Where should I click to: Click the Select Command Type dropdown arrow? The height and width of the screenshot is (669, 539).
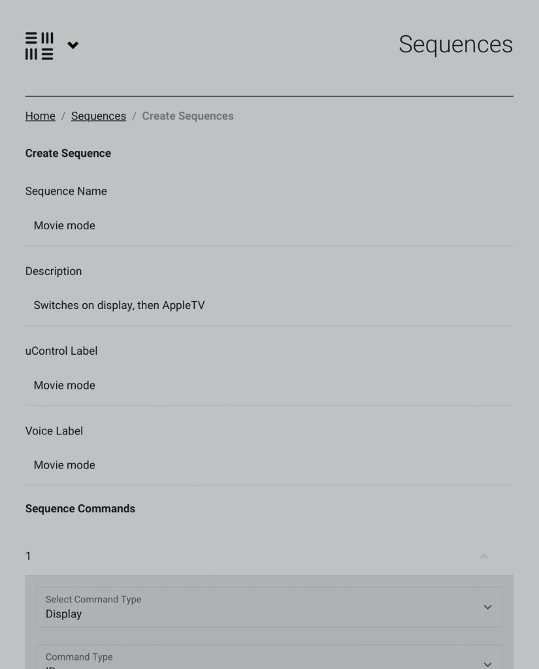[x=487, y=607]
